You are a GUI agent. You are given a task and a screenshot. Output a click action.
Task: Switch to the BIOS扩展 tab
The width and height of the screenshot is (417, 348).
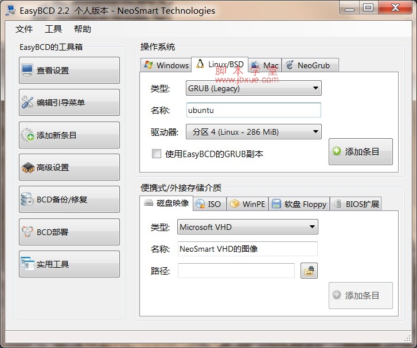[356, 204]
